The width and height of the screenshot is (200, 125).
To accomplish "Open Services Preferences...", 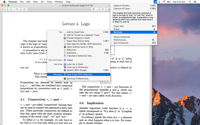I will point(78,78).
